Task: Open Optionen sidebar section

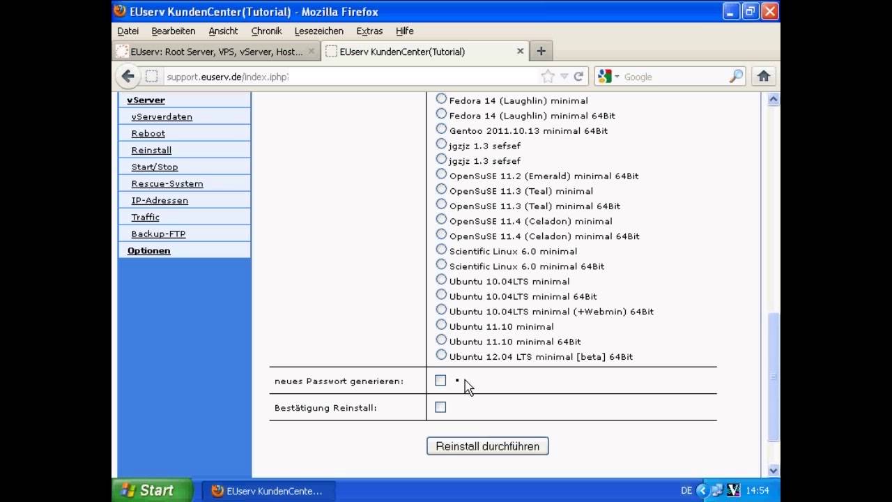Action: (x=149, y=250)
